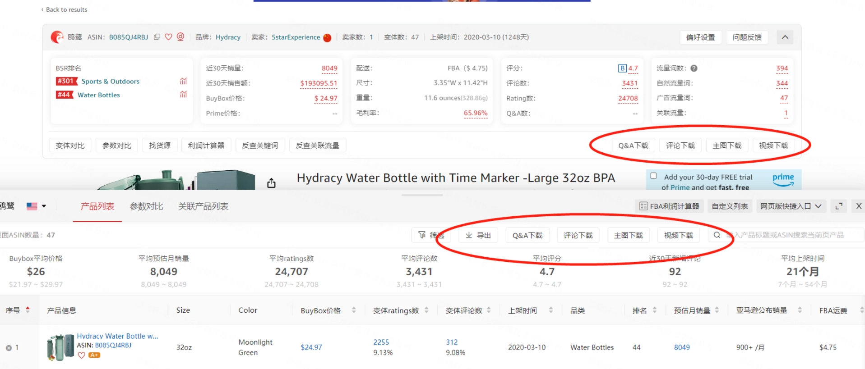Screen dimensions: 865x369
Task: Click the top panel Q&A下载 button
Action: coord(633,146)
